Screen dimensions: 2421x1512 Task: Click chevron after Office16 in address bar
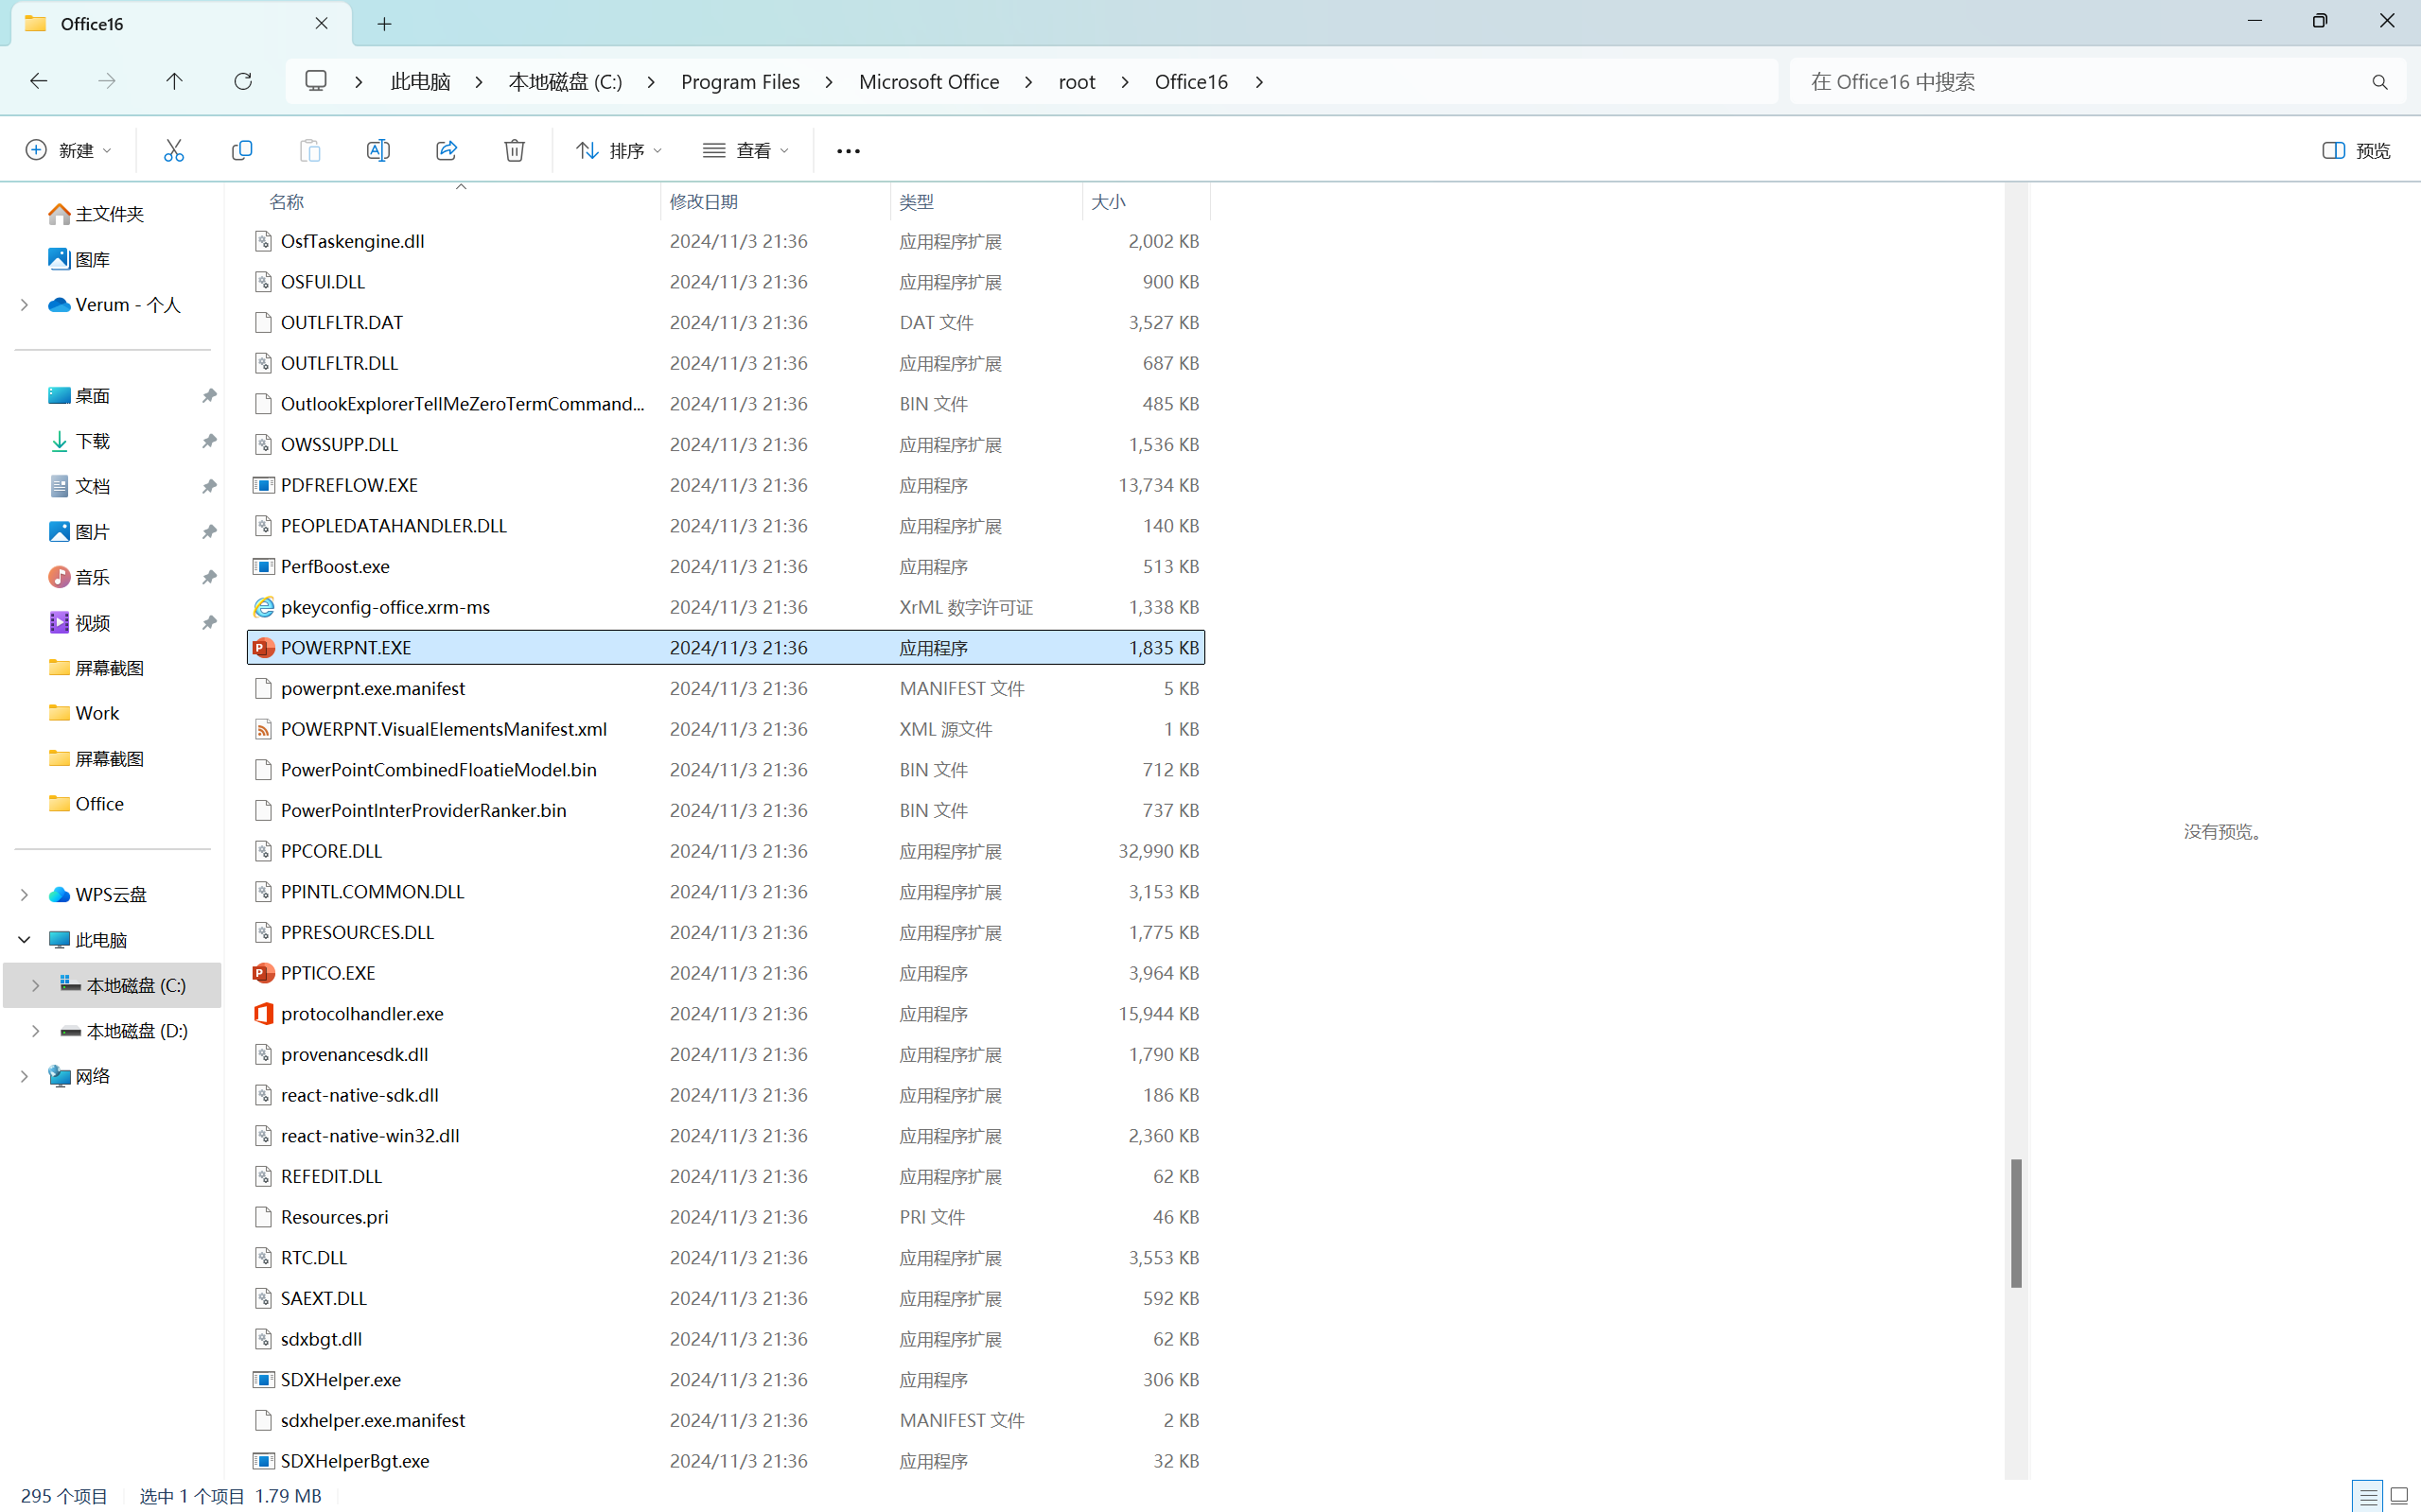tap(1259, 82)
